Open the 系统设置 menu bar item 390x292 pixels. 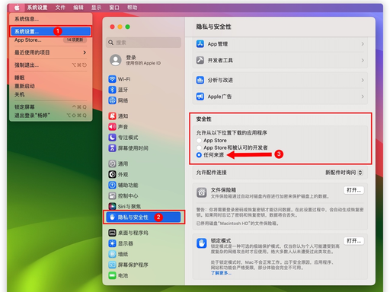pos(37,8)
